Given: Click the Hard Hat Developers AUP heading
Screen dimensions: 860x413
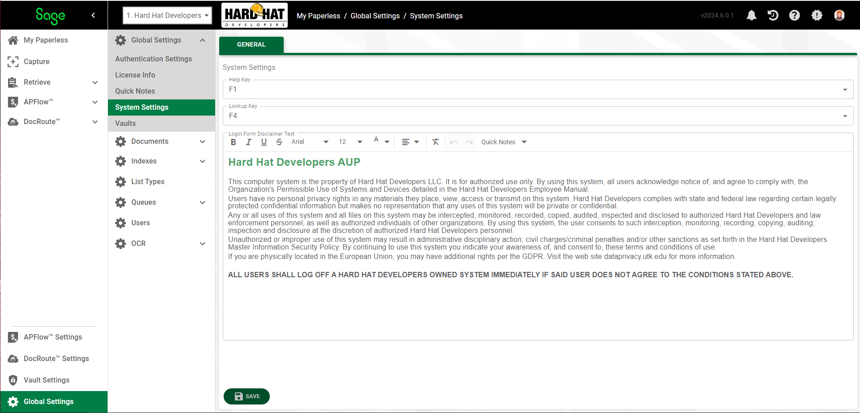Looking at the screenshot, I should pyautogui.click(x=294, y=162).
